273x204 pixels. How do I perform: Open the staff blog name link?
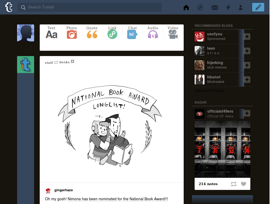(49, 63)
